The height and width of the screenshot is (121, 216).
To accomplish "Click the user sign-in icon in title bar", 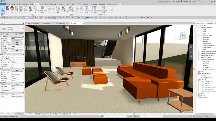I will [x=181, y=1].
